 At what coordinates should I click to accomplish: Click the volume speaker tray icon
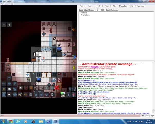[142, 122]
